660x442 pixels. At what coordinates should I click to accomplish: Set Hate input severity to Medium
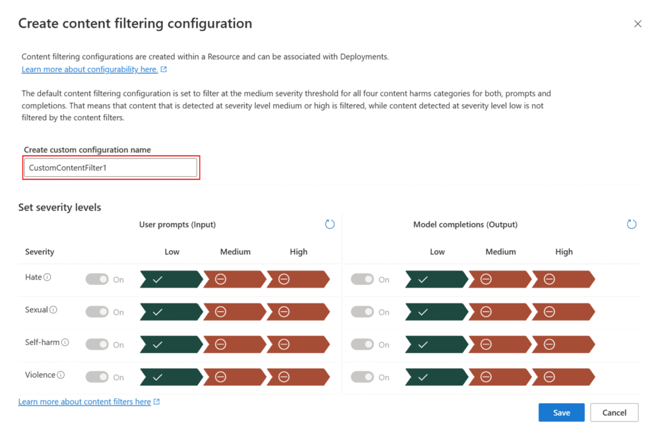235,279
